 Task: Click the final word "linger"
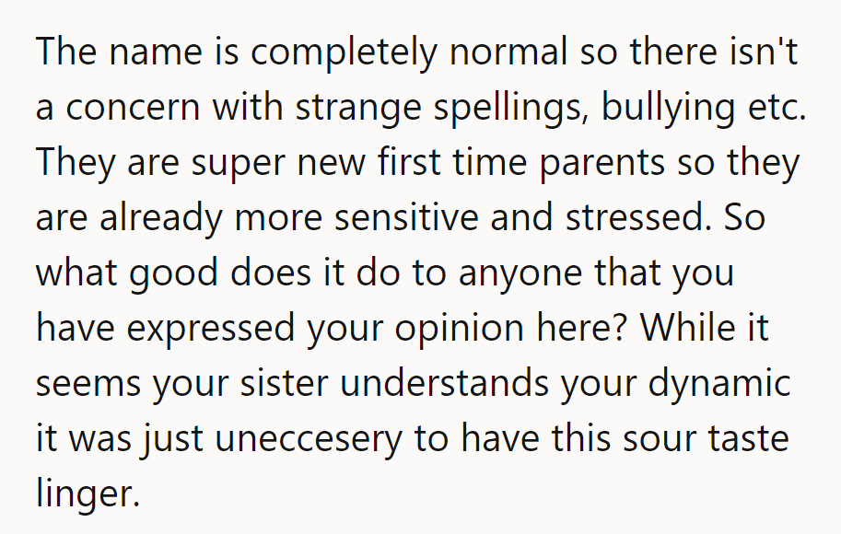click(x=86, y=495)
